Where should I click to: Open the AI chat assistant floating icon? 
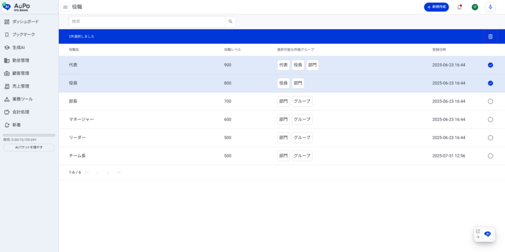point(487,234)
